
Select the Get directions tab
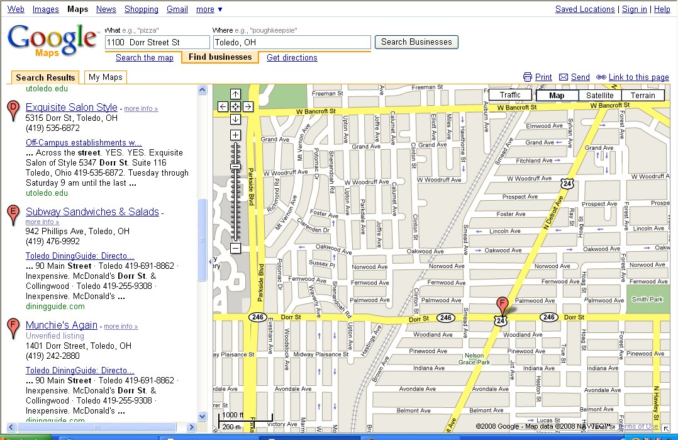pyautogui.click(x=292, y=57)
